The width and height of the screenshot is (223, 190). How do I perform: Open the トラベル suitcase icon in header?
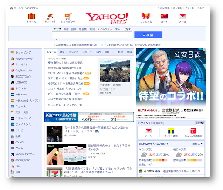pos(31,16)
